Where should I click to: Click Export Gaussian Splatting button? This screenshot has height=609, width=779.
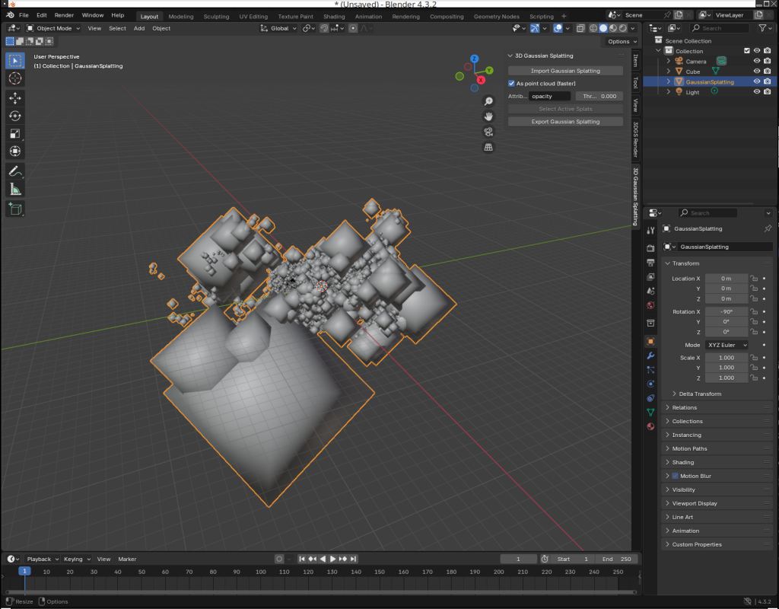(x=565, y=122)
